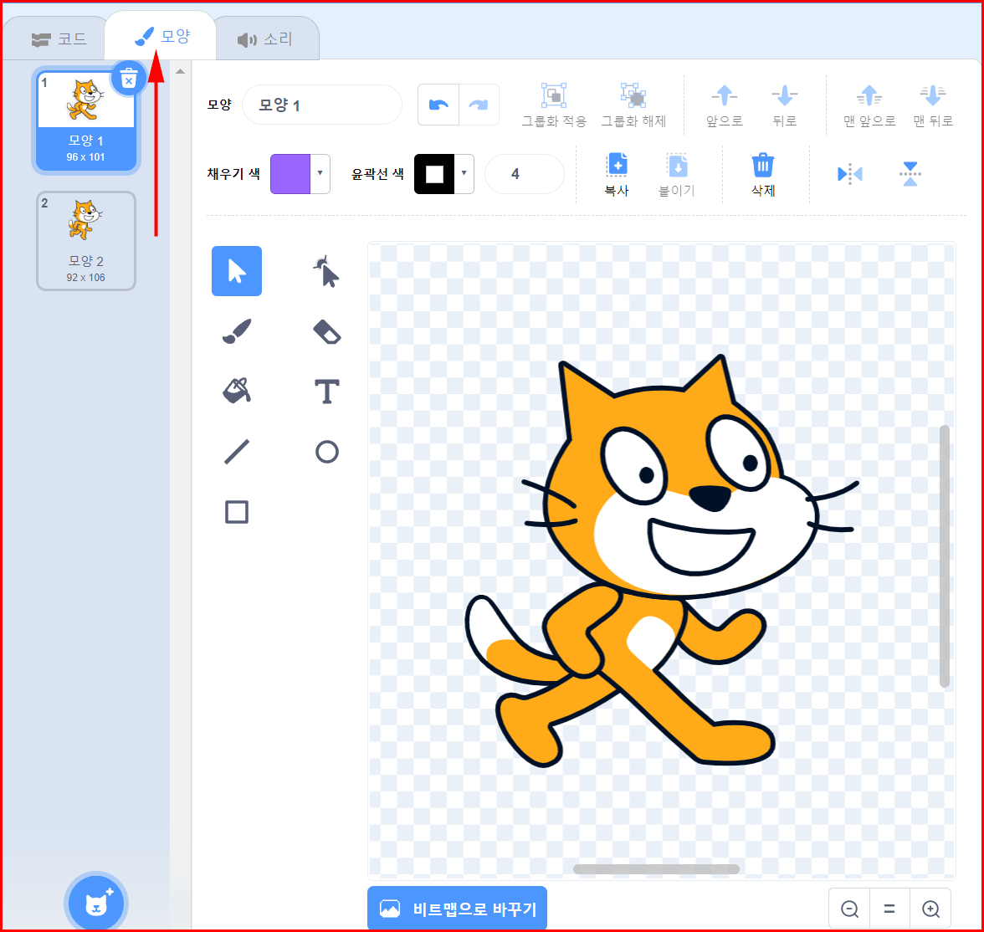
Task: Add a new costume with cat button
Action: [96, 904]
